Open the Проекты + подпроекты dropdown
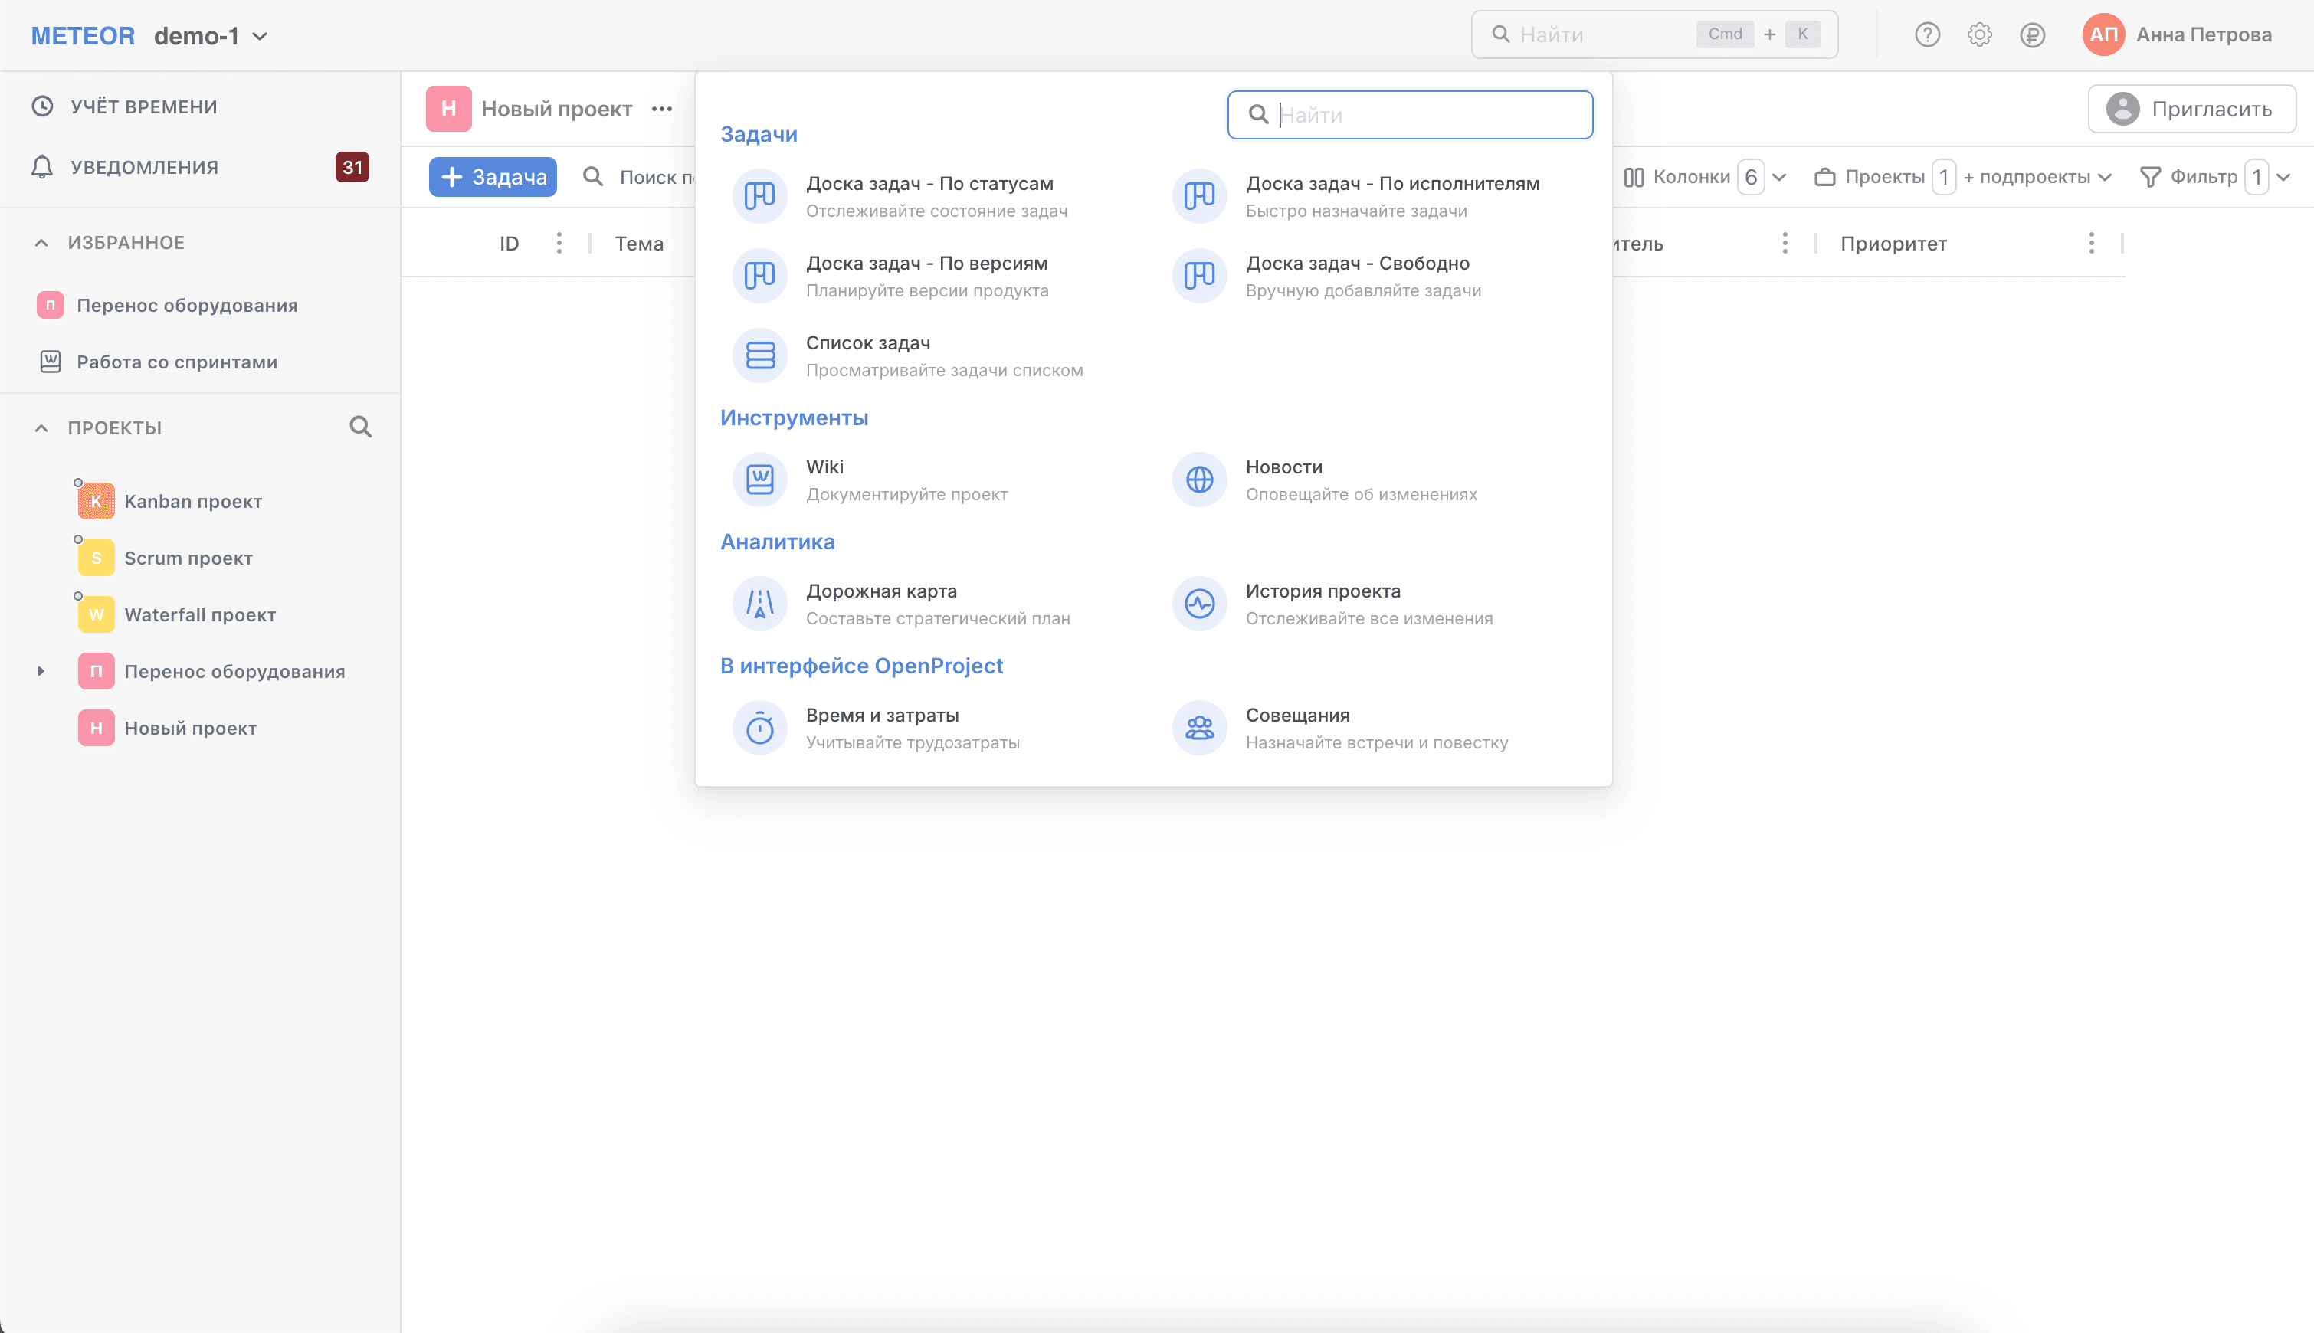2314x1333 pixels. pyautogui.click(x=1963, y=177)
